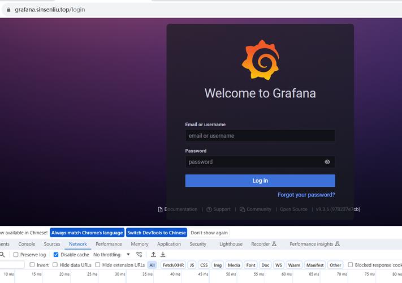
Task: Click the site lock icon in address bar
Action: click(x=8, y=10)
